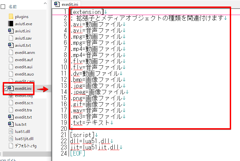
Task: Click line 9 .flv=動画ファイル
Action: point(96,61)
